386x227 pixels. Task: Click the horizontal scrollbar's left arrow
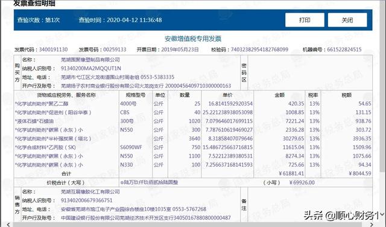click(8, 225)
